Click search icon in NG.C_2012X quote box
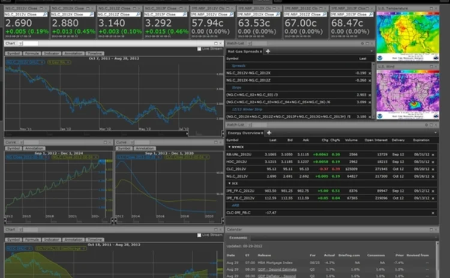 coord(92,14)
